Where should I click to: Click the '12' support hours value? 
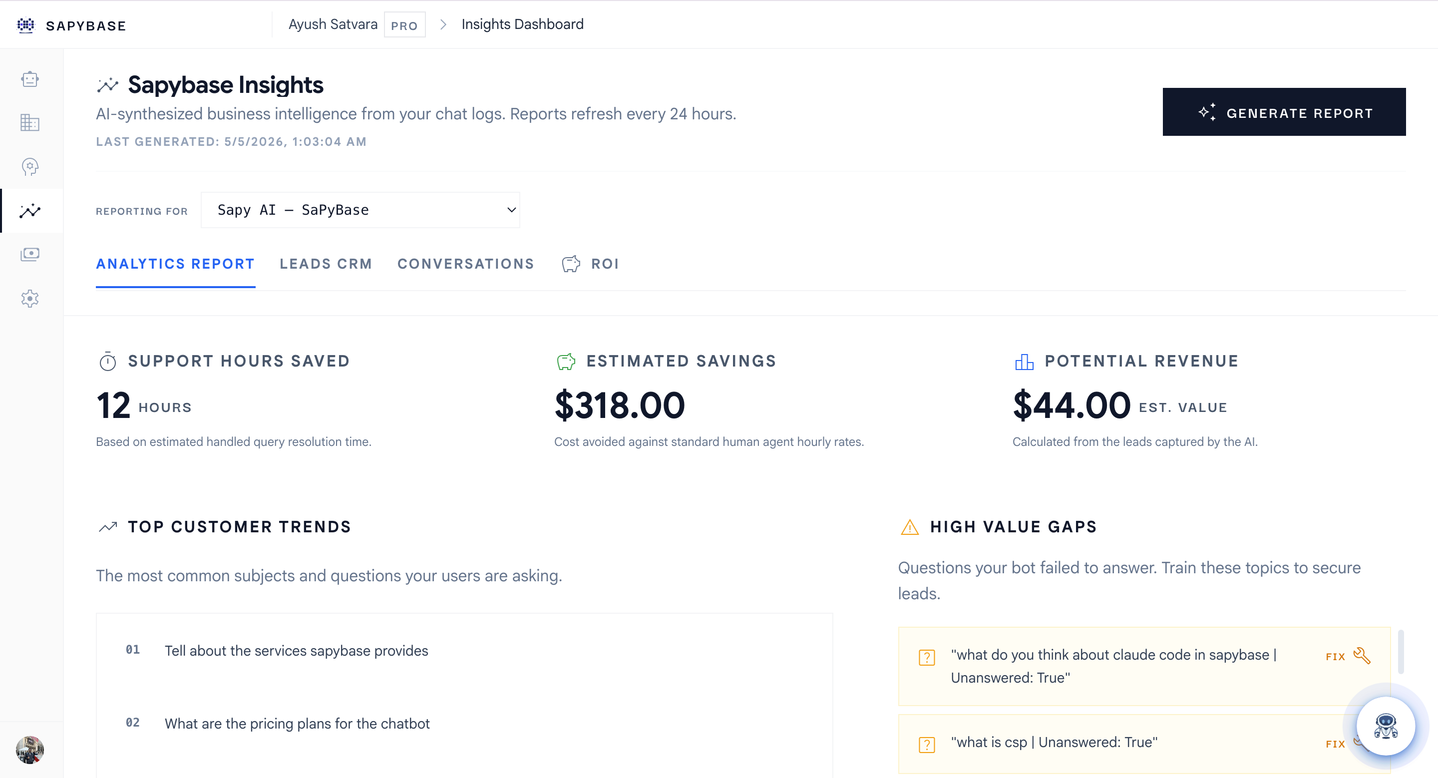pos(113,405)
